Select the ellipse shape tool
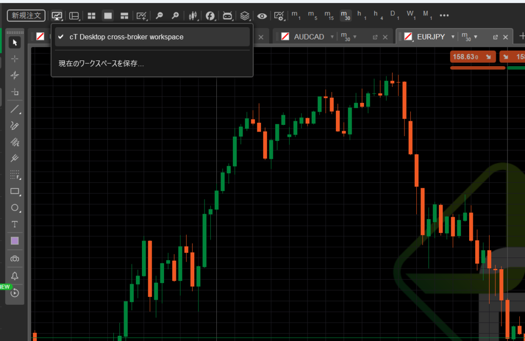Viewport: 525px width, 341px height. [15, 208]
